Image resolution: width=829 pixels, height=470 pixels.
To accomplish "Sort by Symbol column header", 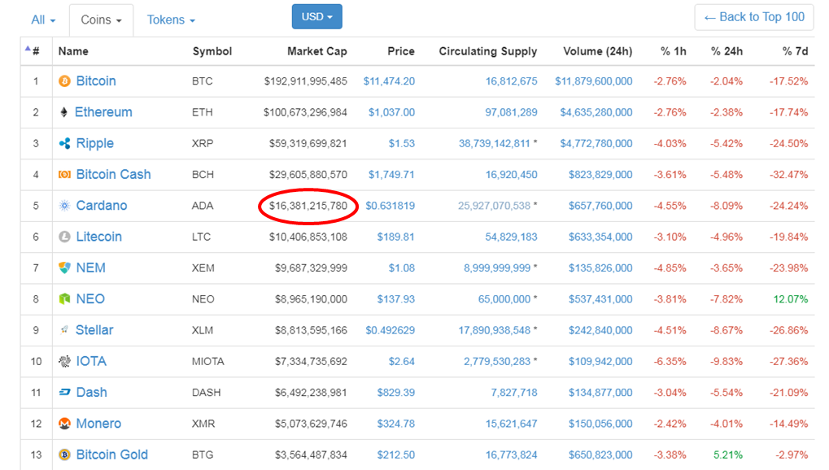I will pos(212,51).
